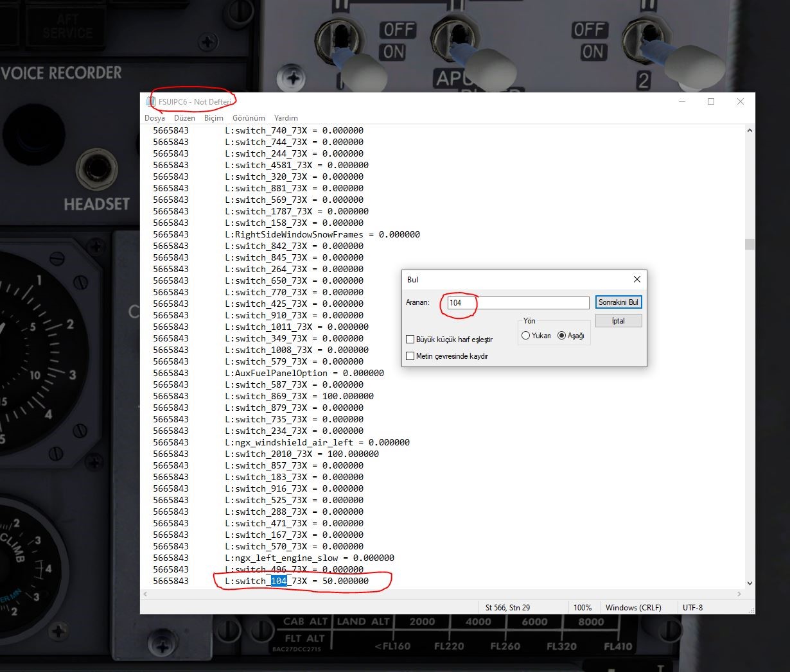Open the Dosya menu in Notepad
This screenshot has width=790, height=672.
click(155, 118)
